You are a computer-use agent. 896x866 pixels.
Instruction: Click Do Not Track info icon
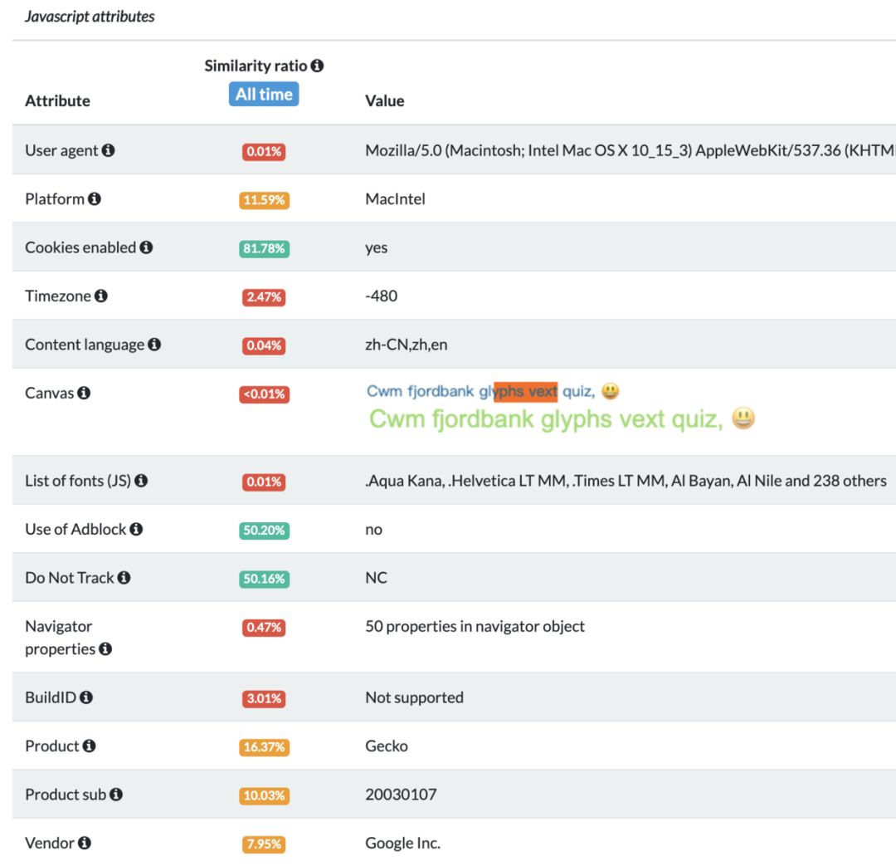[124, 578]
